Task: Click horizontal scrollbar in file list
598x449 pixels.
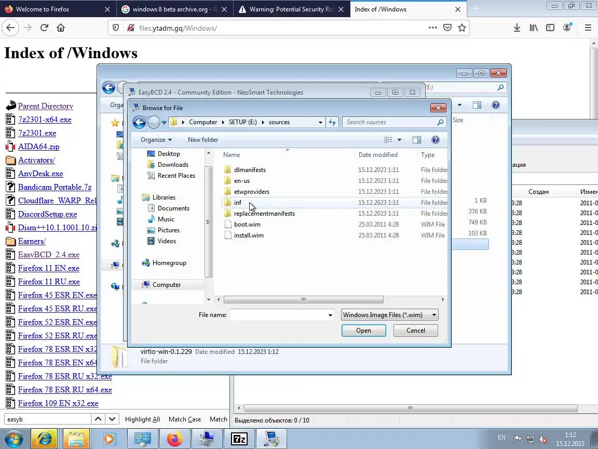Action: (303, 299)
